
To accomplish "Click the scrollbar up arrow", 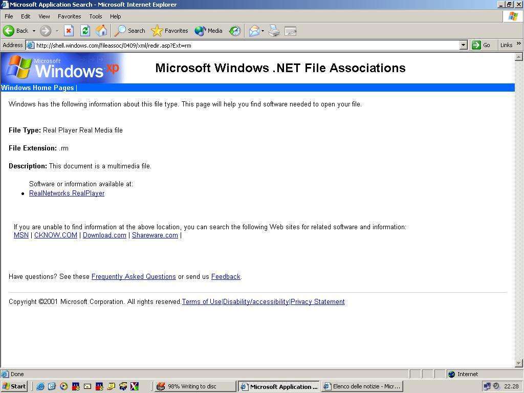I will [519, 57].
